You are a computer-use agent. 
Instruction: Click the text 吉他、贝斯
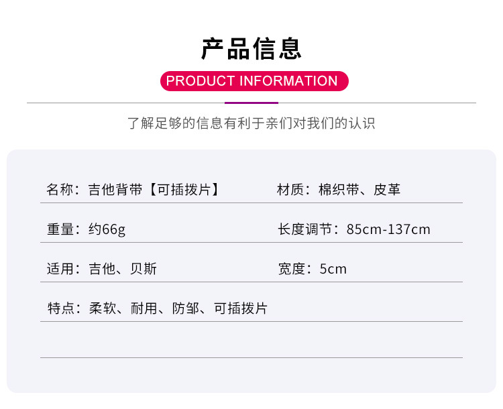(123, 269)
